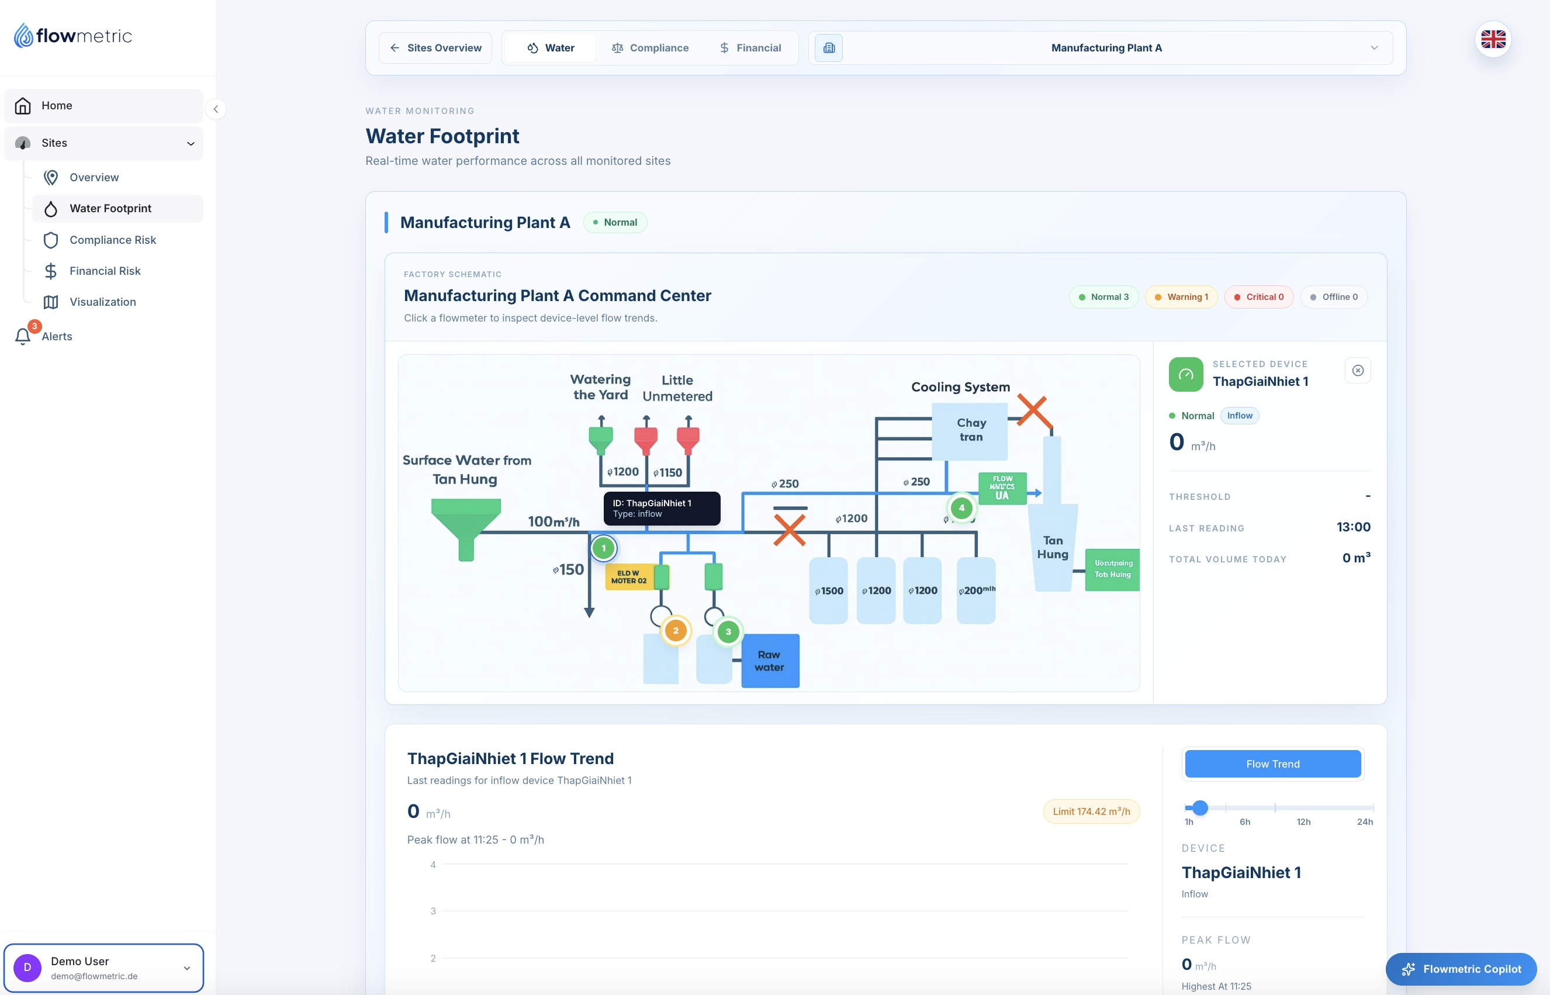The height and width of the screenshot is (995, 1550).
Task: Click the green Surface Water funnel icon
Action: point(466,529)
